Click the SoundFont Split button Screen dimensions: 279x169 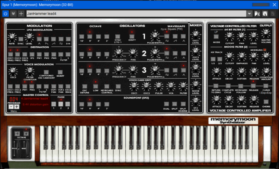pyautogui.click(x=174, y=104)
